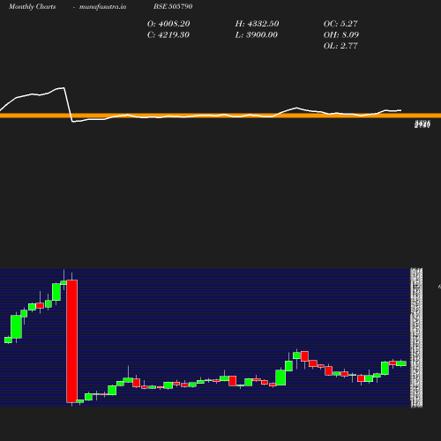Click the last green candlestick on the right
This screenshot has height=441, width=441.
click(401, 363)
